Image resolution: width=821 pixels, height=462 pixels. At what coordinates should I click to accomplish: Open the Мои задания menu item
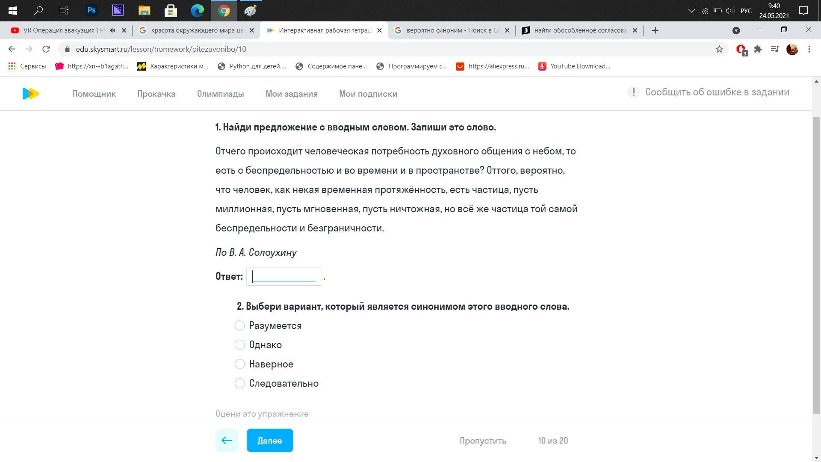tap(291, 94)
